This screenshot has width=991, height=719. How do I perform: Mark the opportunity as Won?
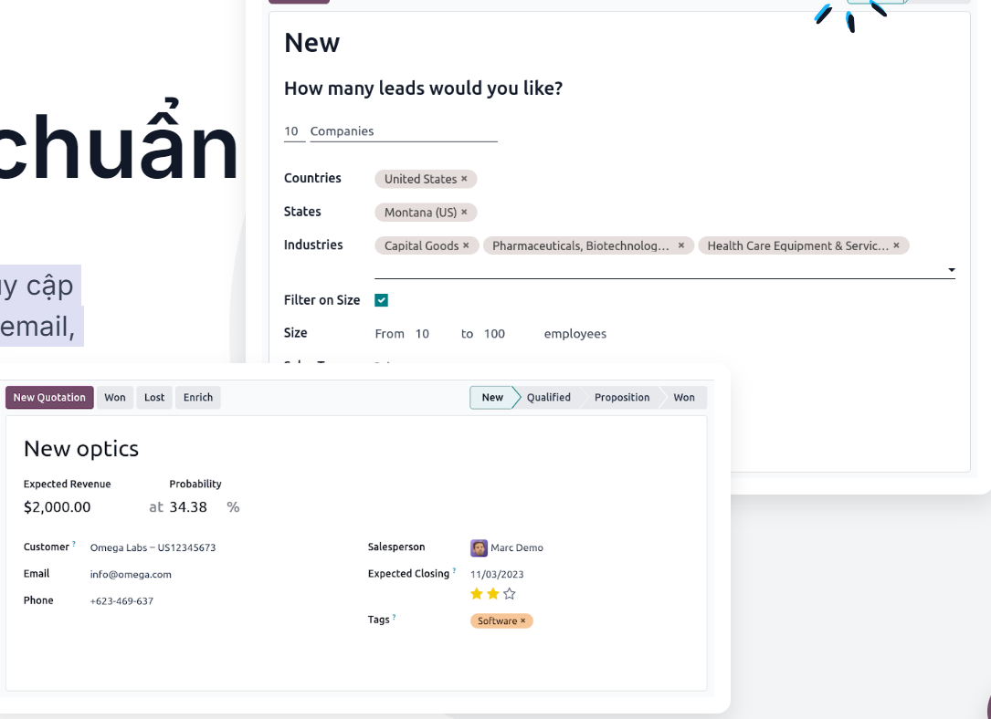coord(115,398)
